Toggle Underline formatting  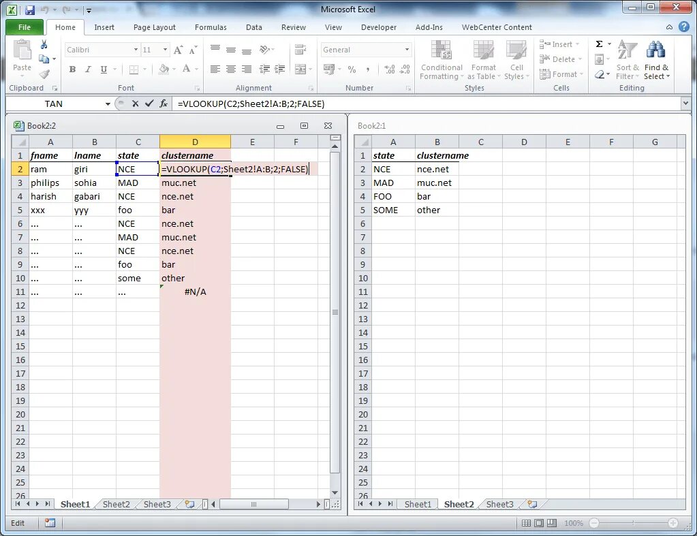104,69
